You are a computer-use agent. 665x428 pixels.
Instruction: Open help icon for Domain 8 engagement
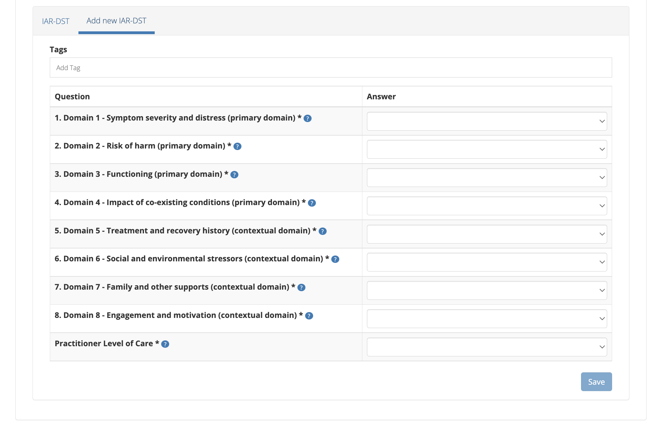(309, 316)
